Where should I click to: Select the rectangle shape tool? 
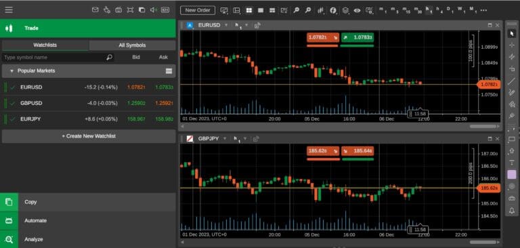pos(512,139)
